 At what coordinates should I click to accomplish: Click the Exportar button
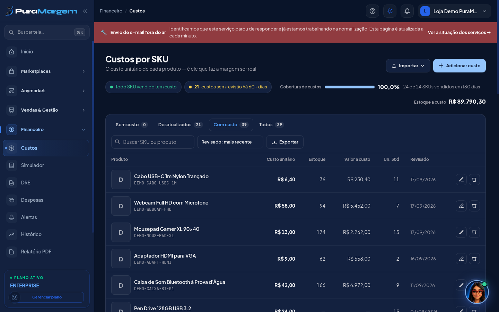(285, 142)
